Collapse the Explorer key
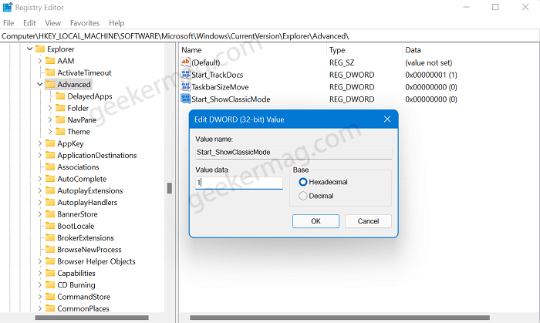The width and height of the screenshot is (540, 323). pyautogui.click(x=29, y=49)
